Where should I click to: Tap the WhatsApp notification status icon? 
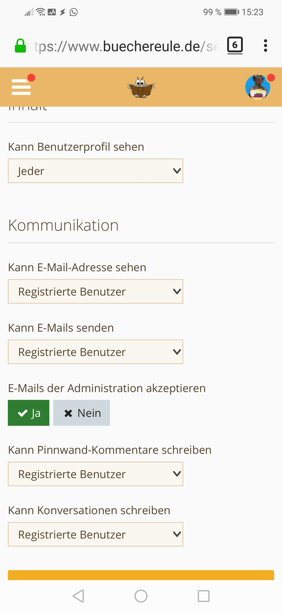(x=74, y=12)
